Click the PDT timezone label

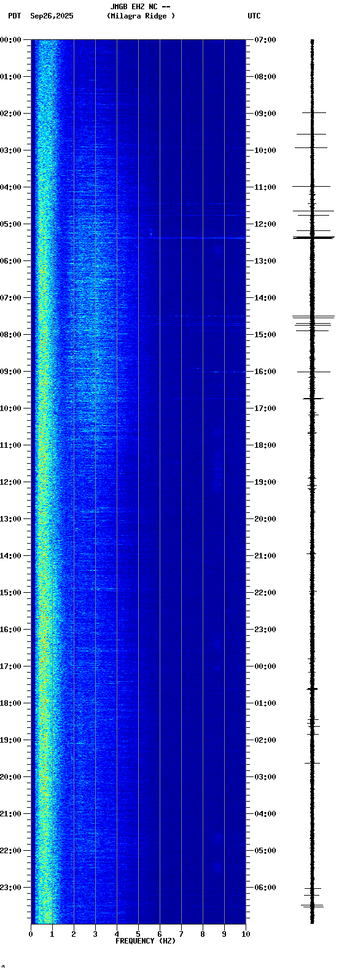(x=14, y=16)
